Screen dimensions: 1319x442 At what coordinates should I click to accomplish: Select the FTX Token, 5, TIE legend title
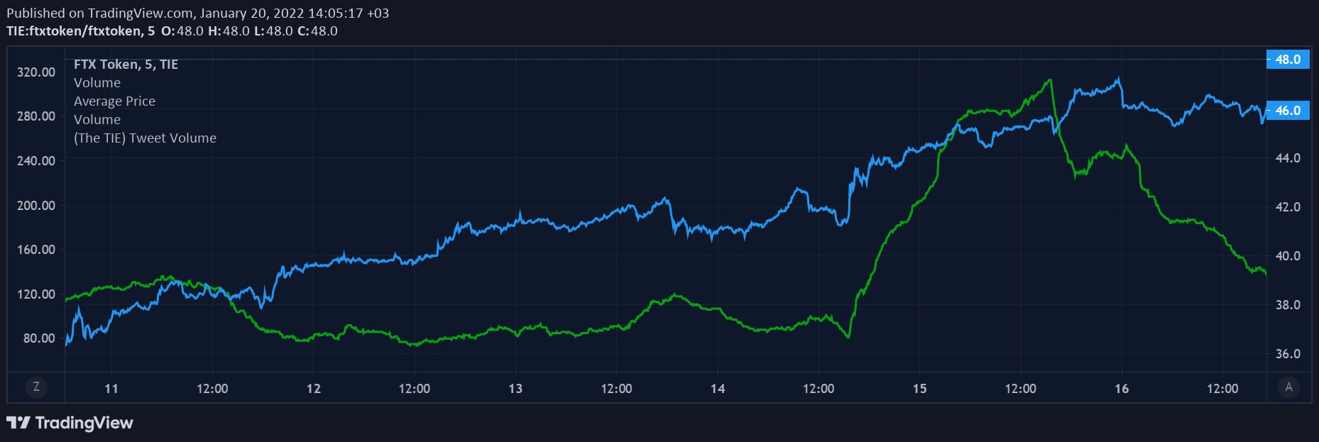click(x=126, y=65)
